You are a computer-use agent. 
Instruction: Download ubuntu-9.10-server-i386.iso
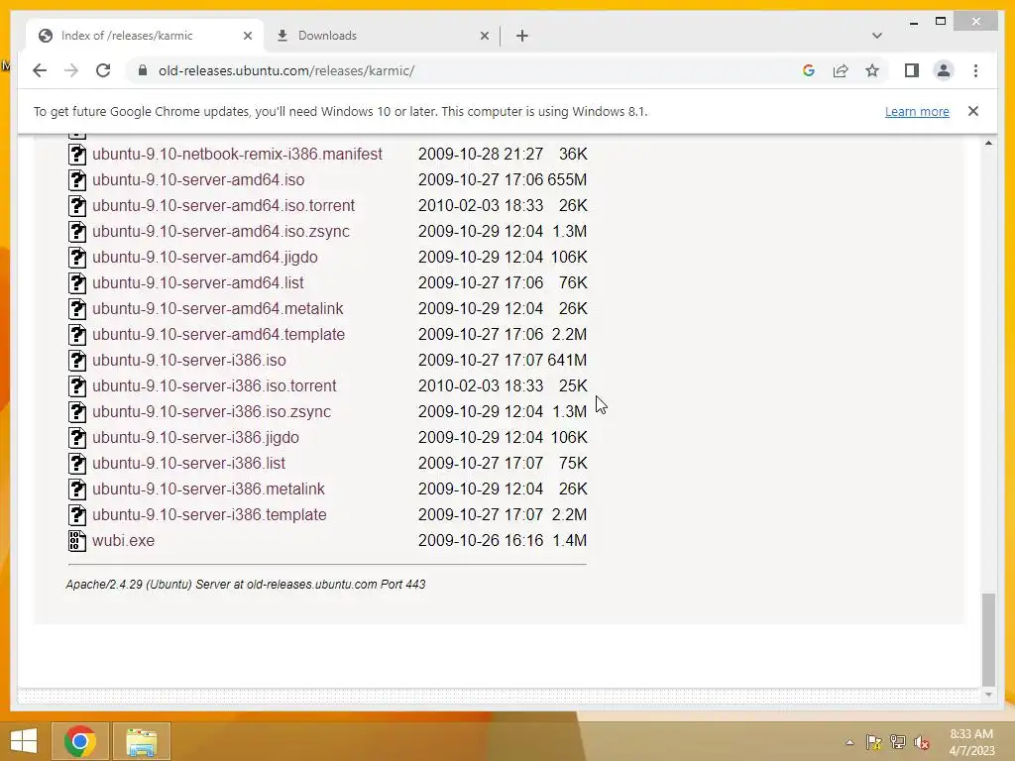point(189,360)
